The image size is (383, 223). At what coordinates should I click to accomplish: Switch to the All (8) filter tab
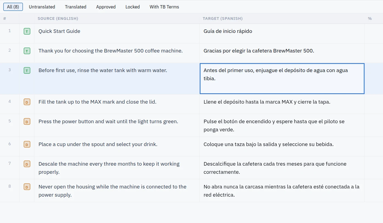(13, 7)
